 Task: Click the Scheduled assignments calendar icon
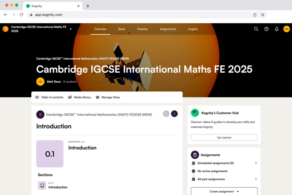(x=193, y=163)
